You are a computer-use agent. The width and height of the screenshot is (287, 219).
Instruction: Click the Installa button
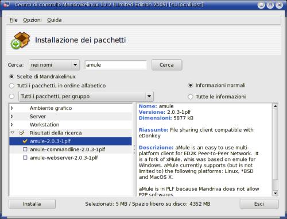[x=32, y=204]
